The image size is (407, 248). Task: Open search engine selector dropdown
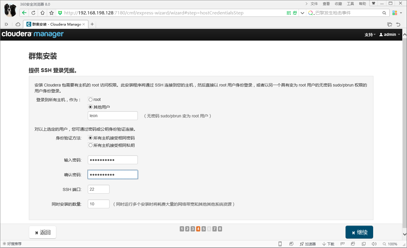[311, 13]
